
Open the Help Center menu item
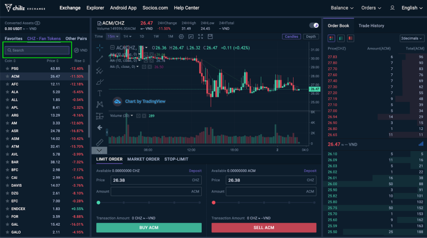[x=187, y=8]
